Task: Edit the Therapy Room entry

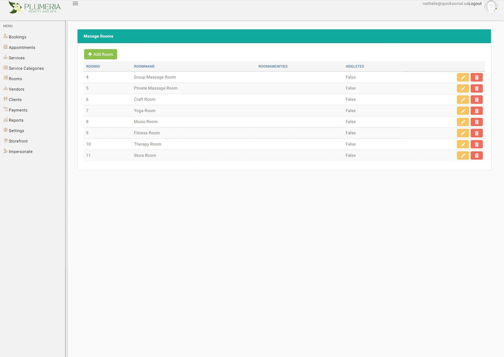Action: coord(462,144)
